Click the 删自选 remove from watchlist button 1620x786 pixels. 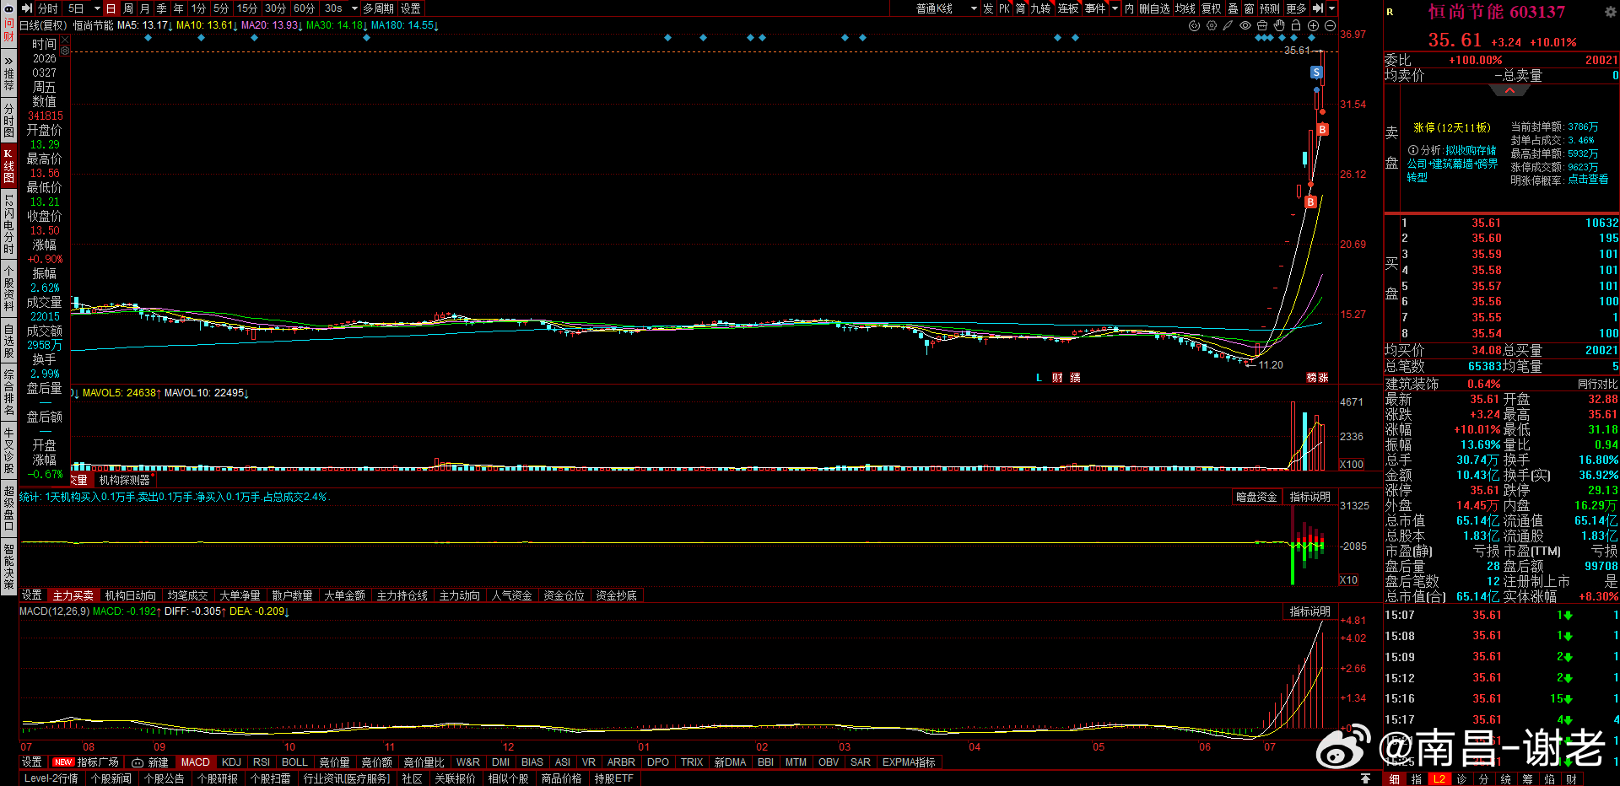(x=1154, y=8)
